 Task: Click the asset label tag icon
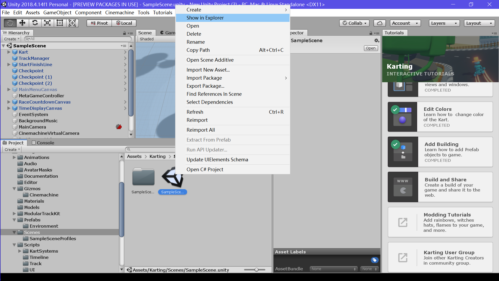375,260
